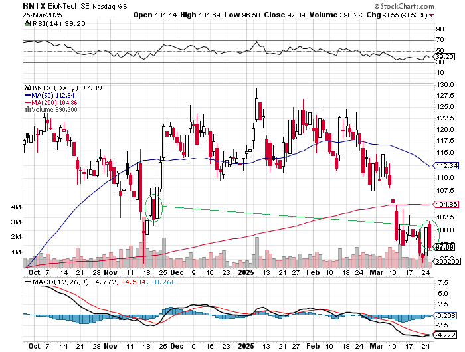Click the 110.0 price axis label
This screenshot has width=465, height=352.
click(445, 177)
